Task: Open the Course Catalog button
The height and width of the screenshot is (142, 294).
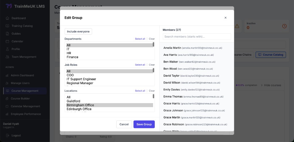Action: [270, 55]
